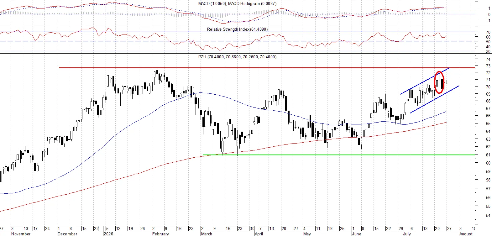
Task: Select the 63 price axis label
Action: [x=488, y=139]
